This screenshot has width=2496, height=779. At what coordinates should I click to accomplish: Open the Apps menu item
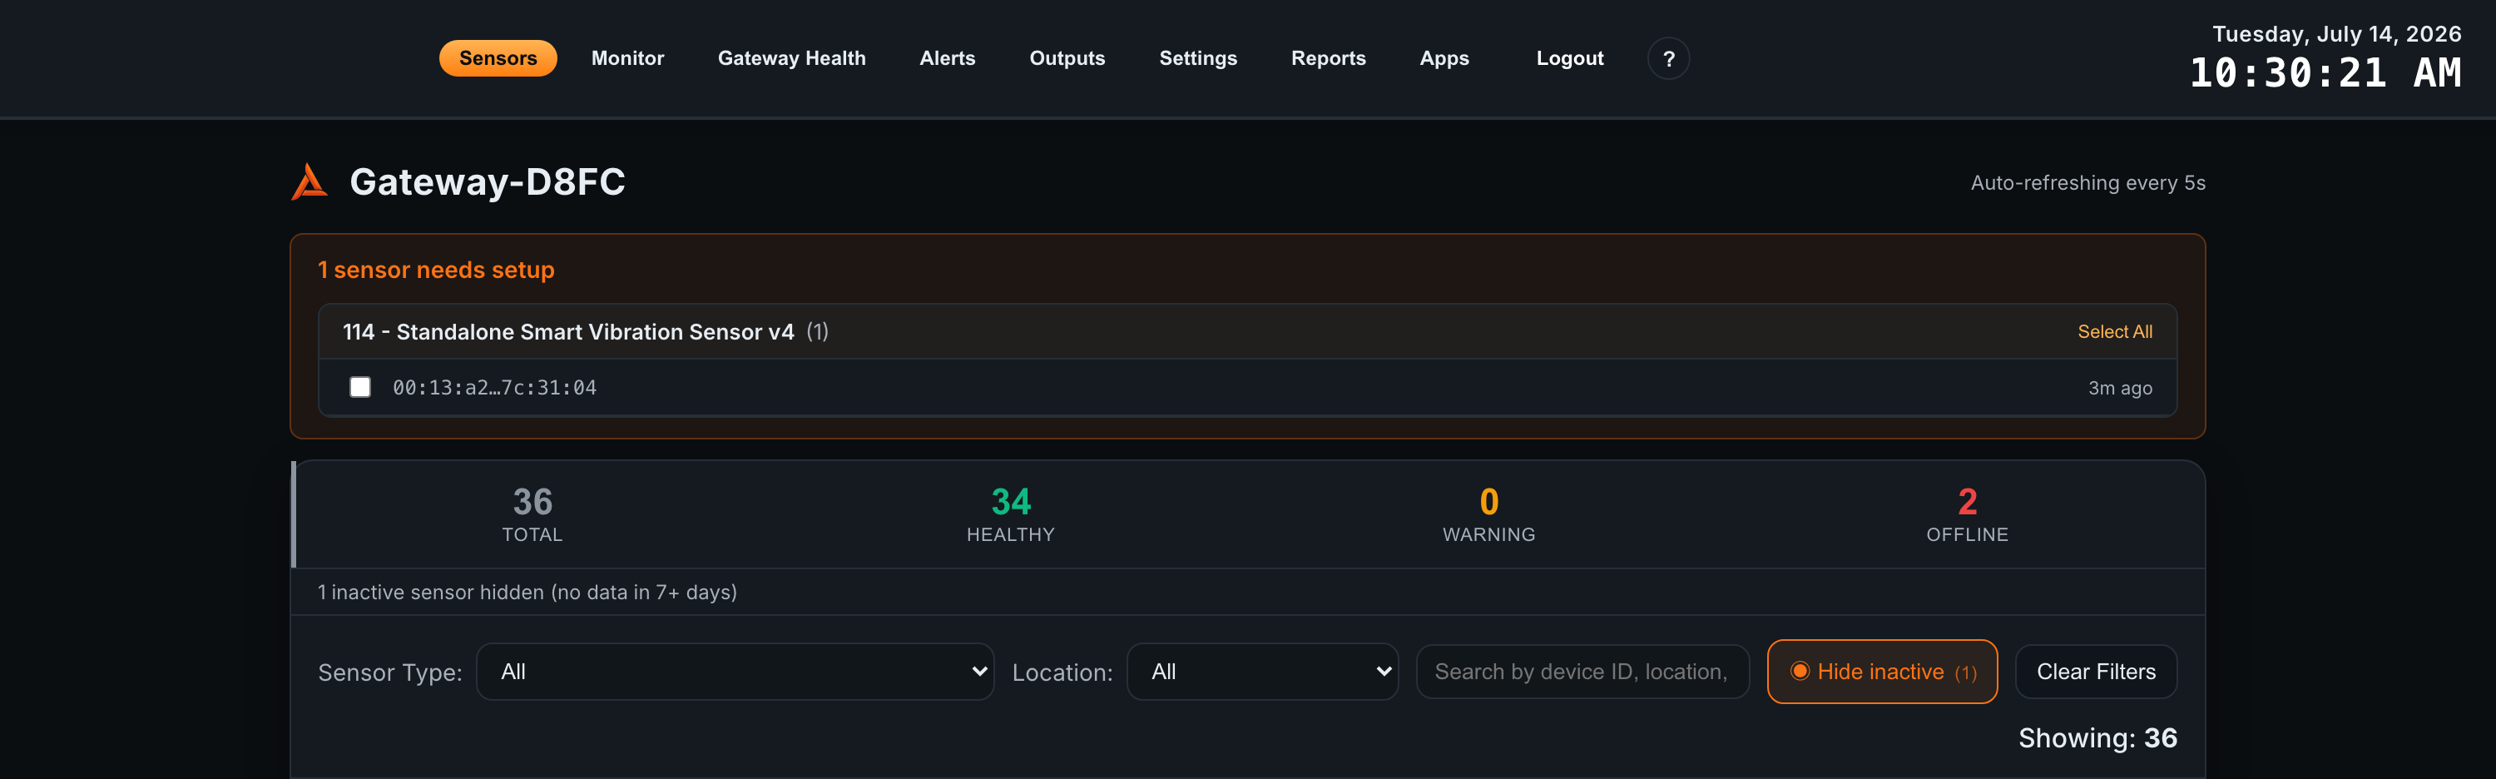1444,58
